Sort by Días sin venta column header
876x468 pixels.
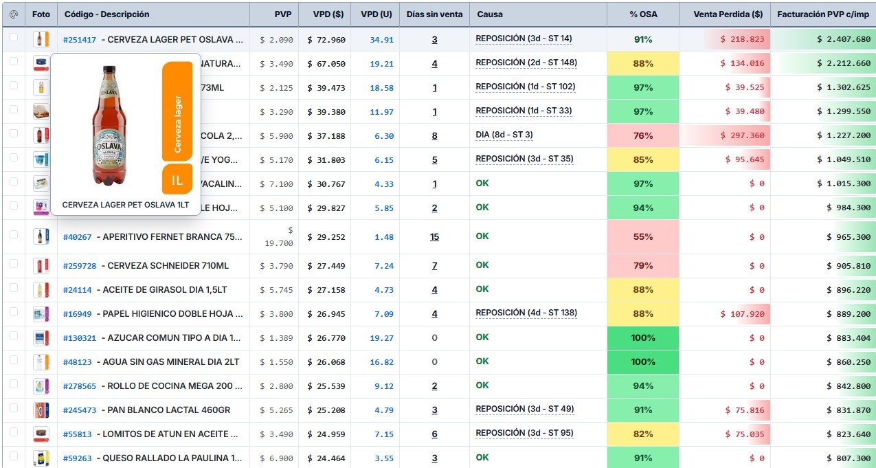tap(434, 14)
